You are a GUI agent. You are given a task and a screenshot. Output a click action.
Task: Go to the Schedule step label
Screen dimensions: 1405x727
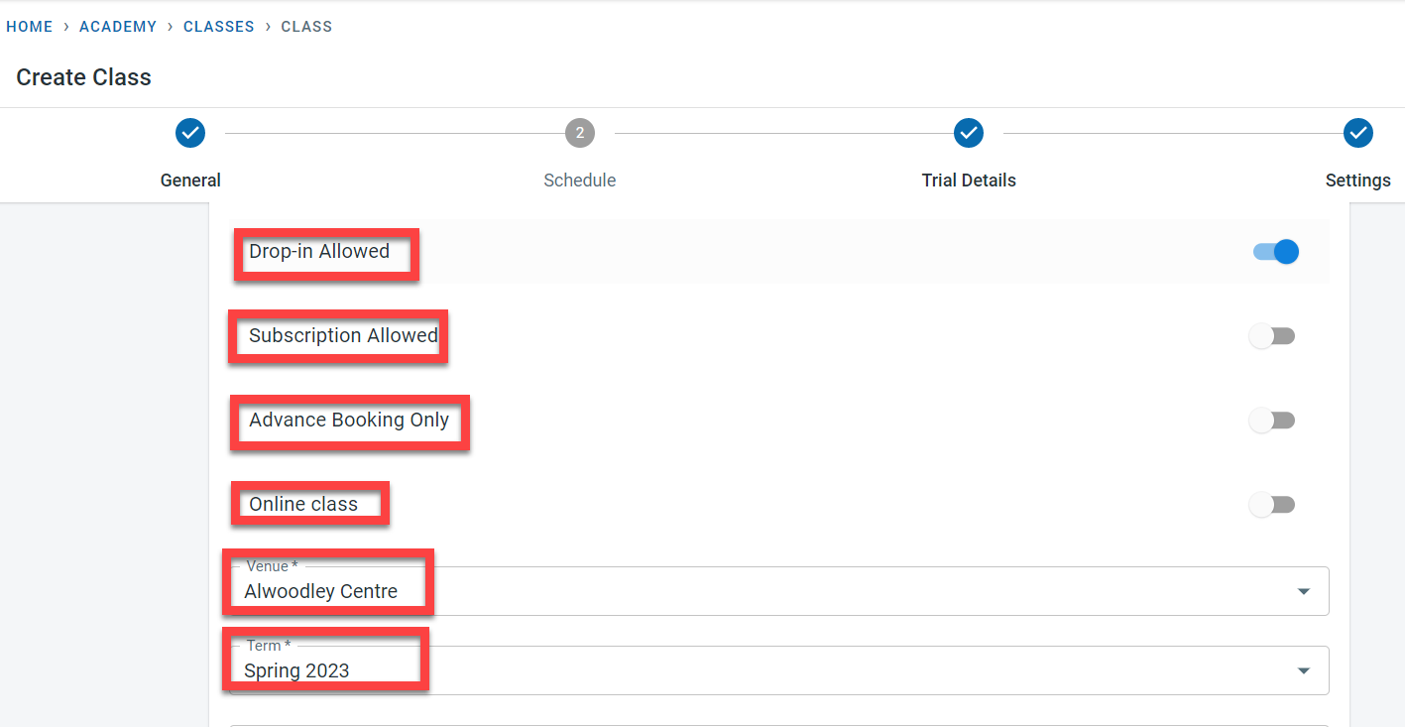click(580, 181)
